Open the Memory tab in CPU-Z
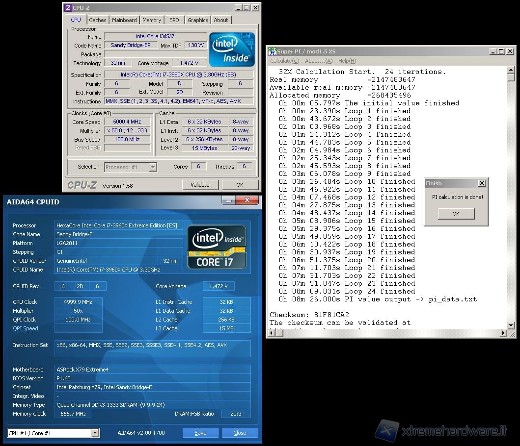 pos(151,20)
